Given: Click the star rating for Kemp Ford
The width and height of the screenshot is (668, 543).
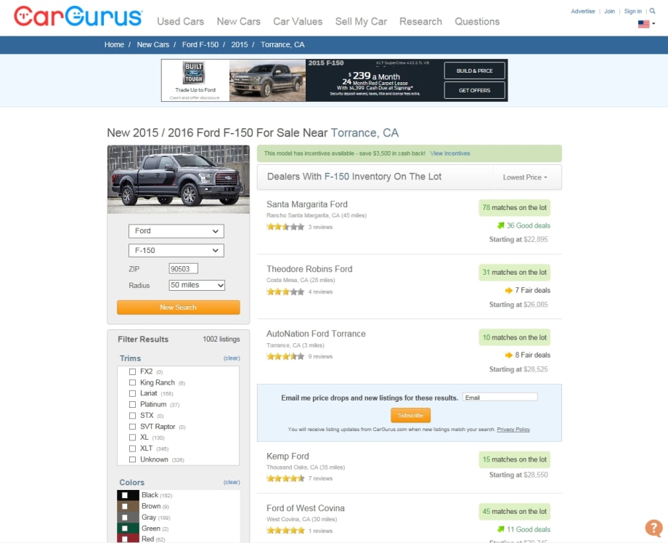Looking at the screenshot, I should [x=285, y=478].
